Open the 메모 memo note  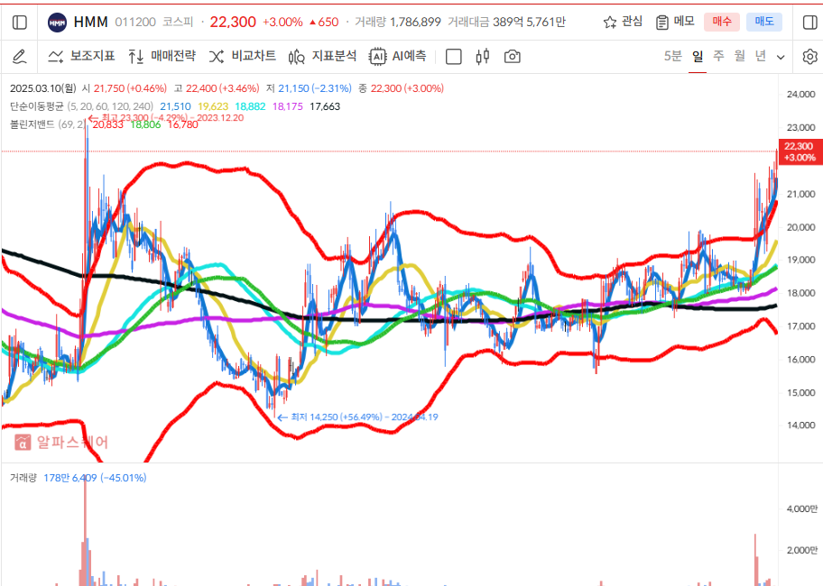675,22
